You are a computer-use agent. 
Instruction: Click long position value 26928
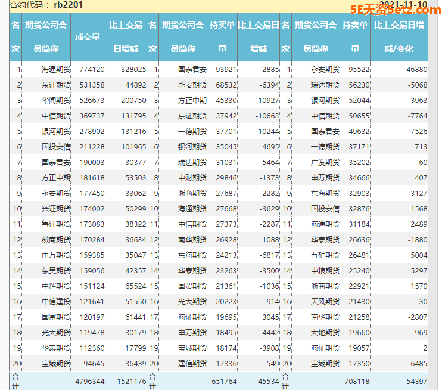226,240
